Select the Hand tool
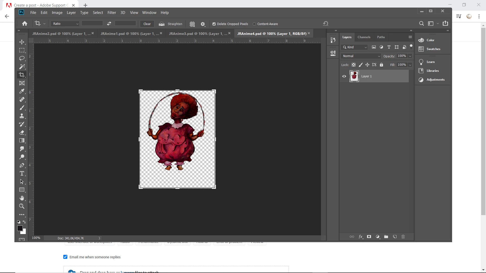 22,198
